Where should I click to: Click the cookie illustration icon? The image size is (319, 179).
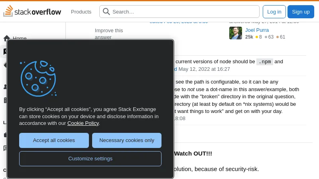click(38, 78)
